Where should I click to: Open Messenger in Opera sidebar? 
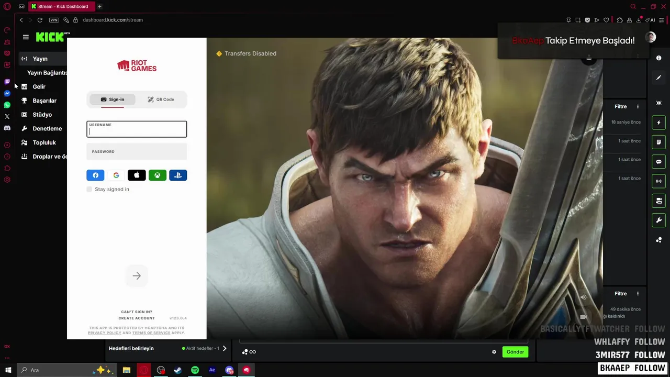(x=7, y=93)
